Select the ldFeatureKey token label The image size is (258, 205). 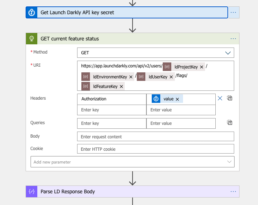point(105,87)
